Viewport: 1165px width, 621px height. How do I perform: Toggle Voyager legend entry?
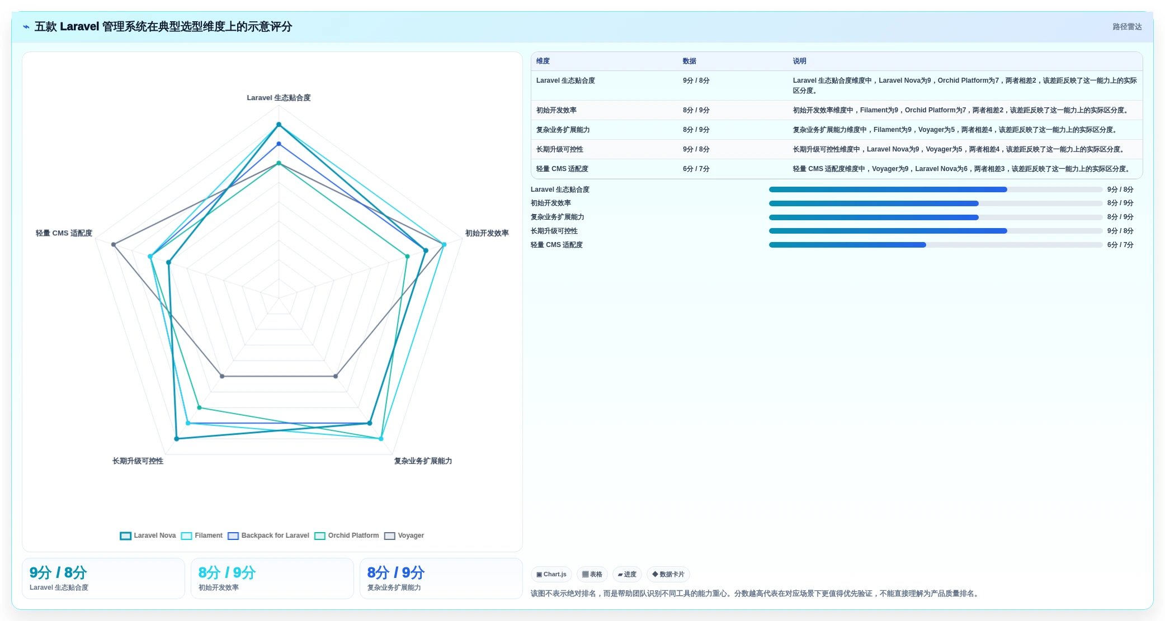click(404, 535)
